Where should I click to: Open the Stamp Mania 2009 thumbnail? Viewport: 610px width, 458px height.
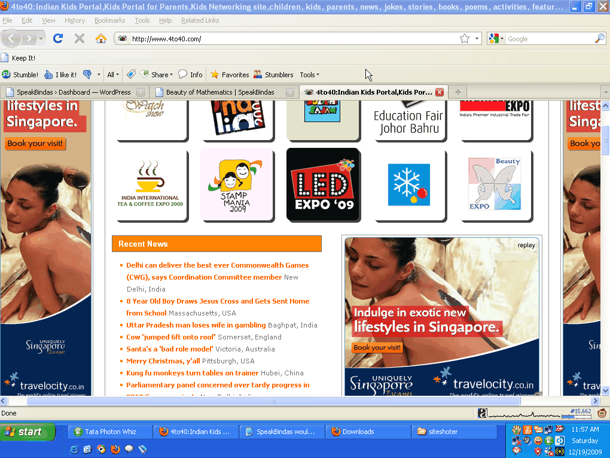pos(237,184)
